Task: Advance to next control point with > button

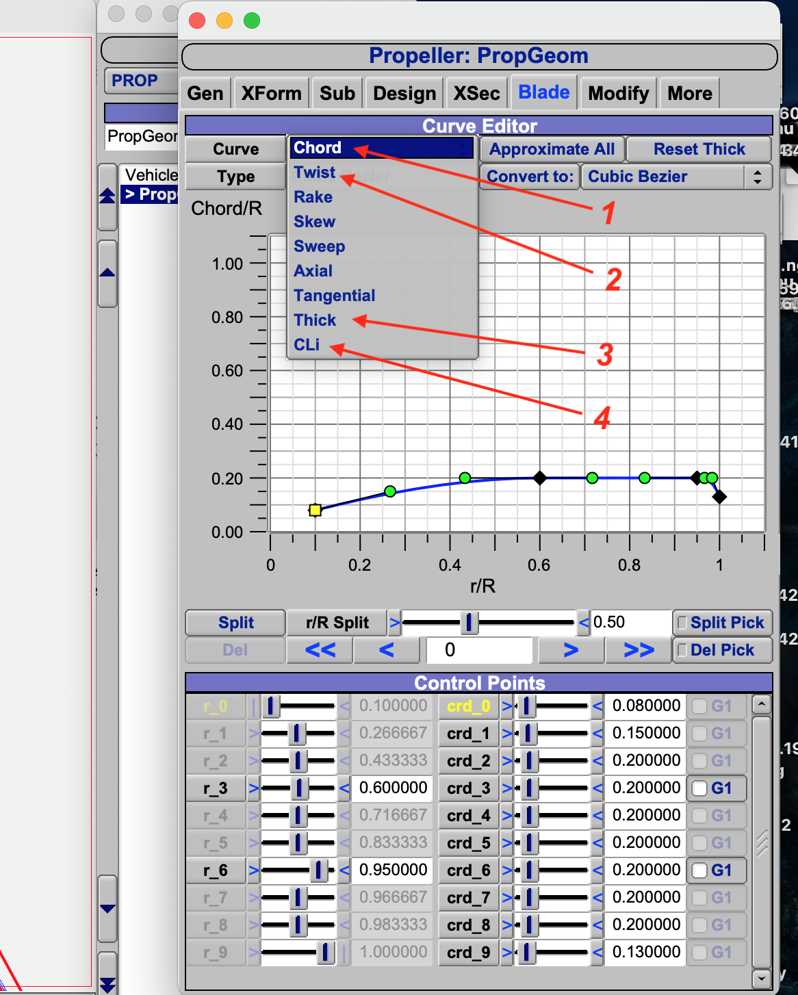Action: pos(571,650)
